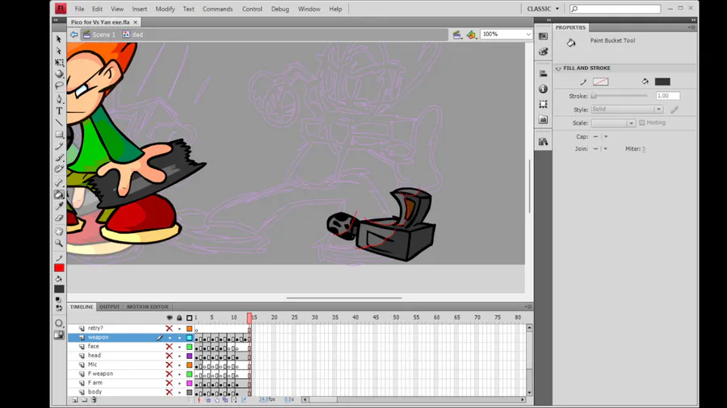
Task: Select the Selection arrow tool
Action: (59, 40)
